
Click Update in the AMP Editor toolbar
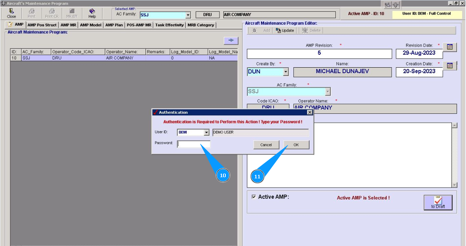pos(285,30)
